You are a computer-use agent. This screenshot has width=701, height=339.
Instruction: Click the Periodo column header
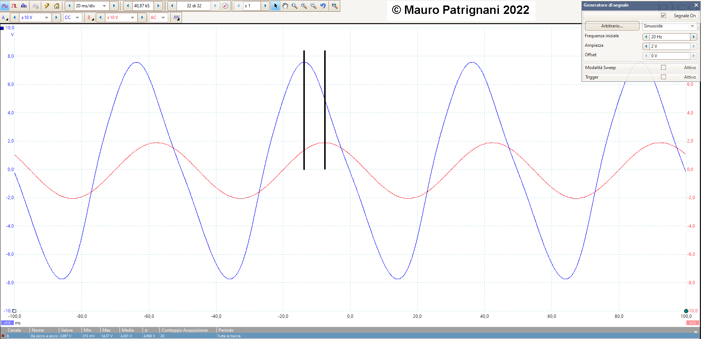pos(226,330)
